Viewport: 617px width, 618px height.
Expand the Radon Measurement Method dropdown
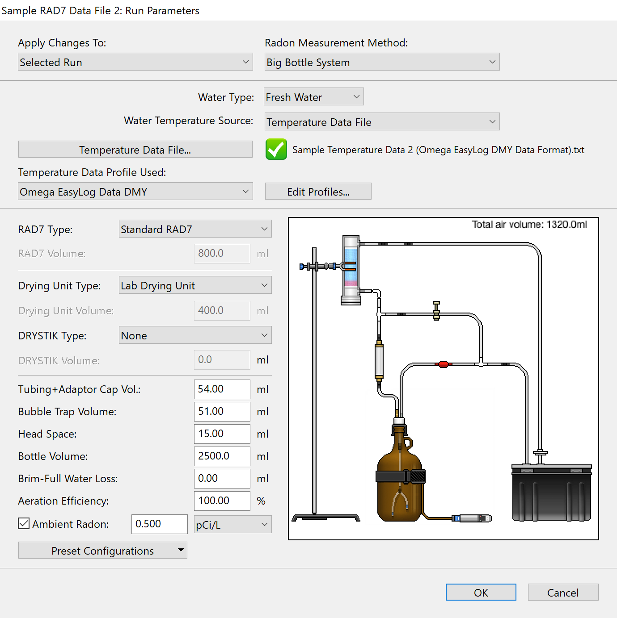pos(382,62)
